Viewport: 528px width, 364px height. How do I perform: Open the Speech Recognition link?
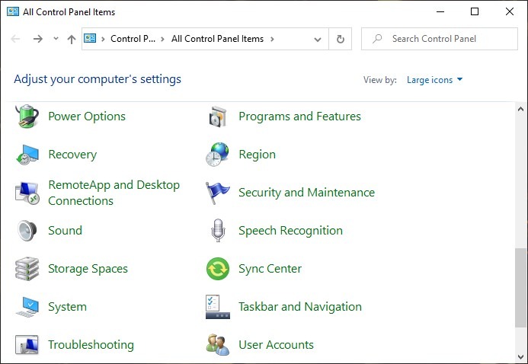[290, 231]
